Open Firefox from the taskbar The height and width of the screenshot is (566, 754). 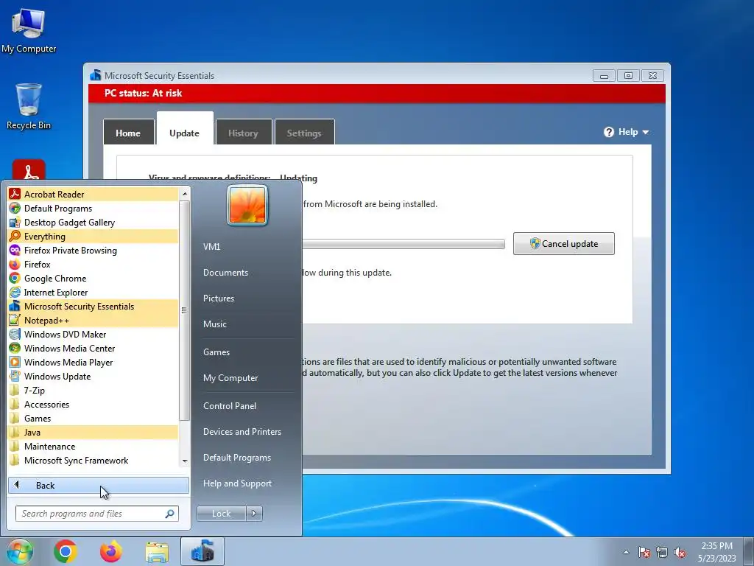coord(111,551)
